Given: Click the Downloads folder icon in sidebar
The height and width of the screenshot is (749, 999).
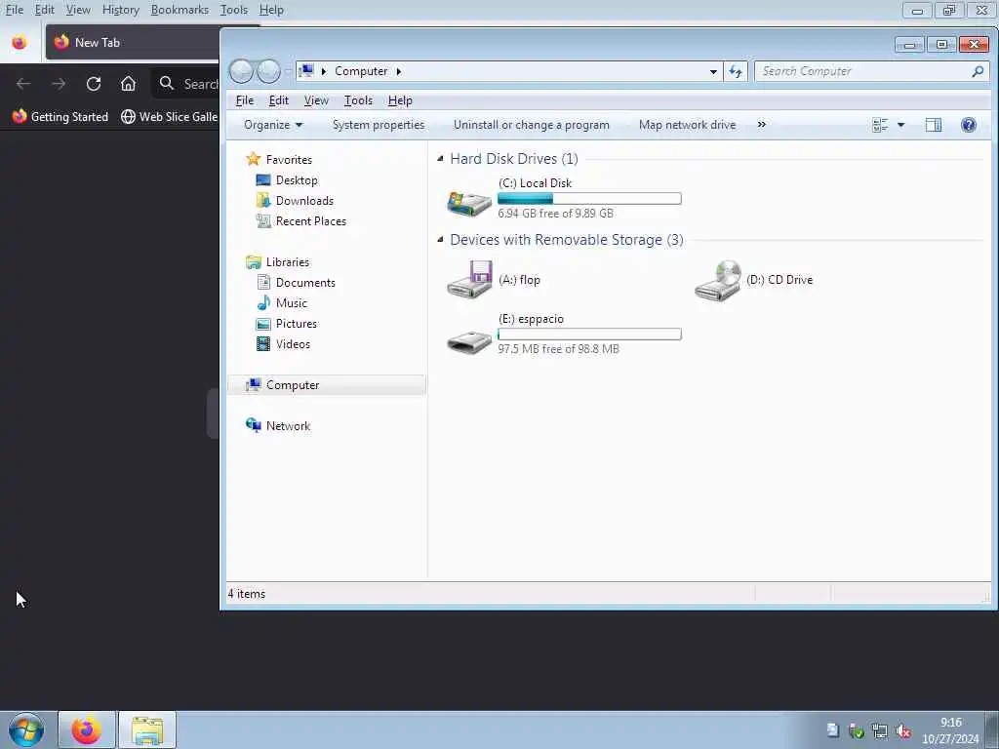Looking at the screenshot, I should 263,201.
